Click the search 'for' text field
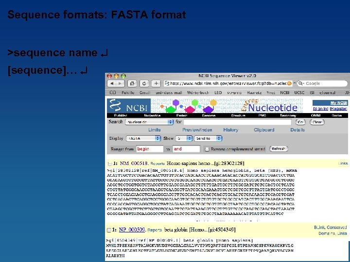The width and height of the screenshot is (350, 262). [x=237, y=122]
